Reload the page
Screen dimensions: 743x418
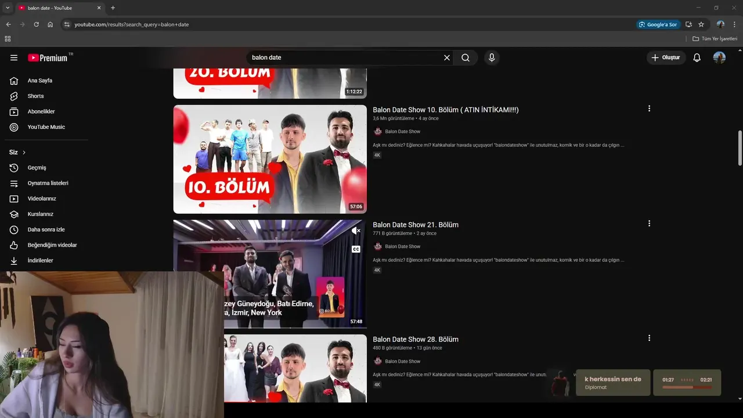click(x=36, y=24)
